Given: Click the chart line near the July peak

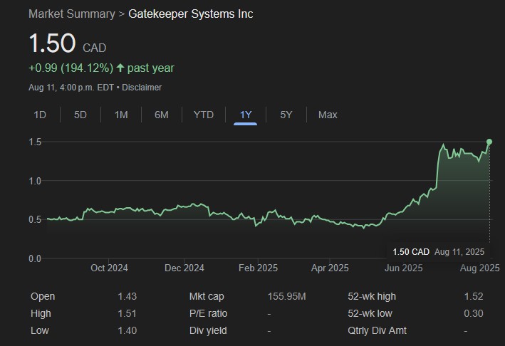Looking at the screenshot, I should click(443, 146).
